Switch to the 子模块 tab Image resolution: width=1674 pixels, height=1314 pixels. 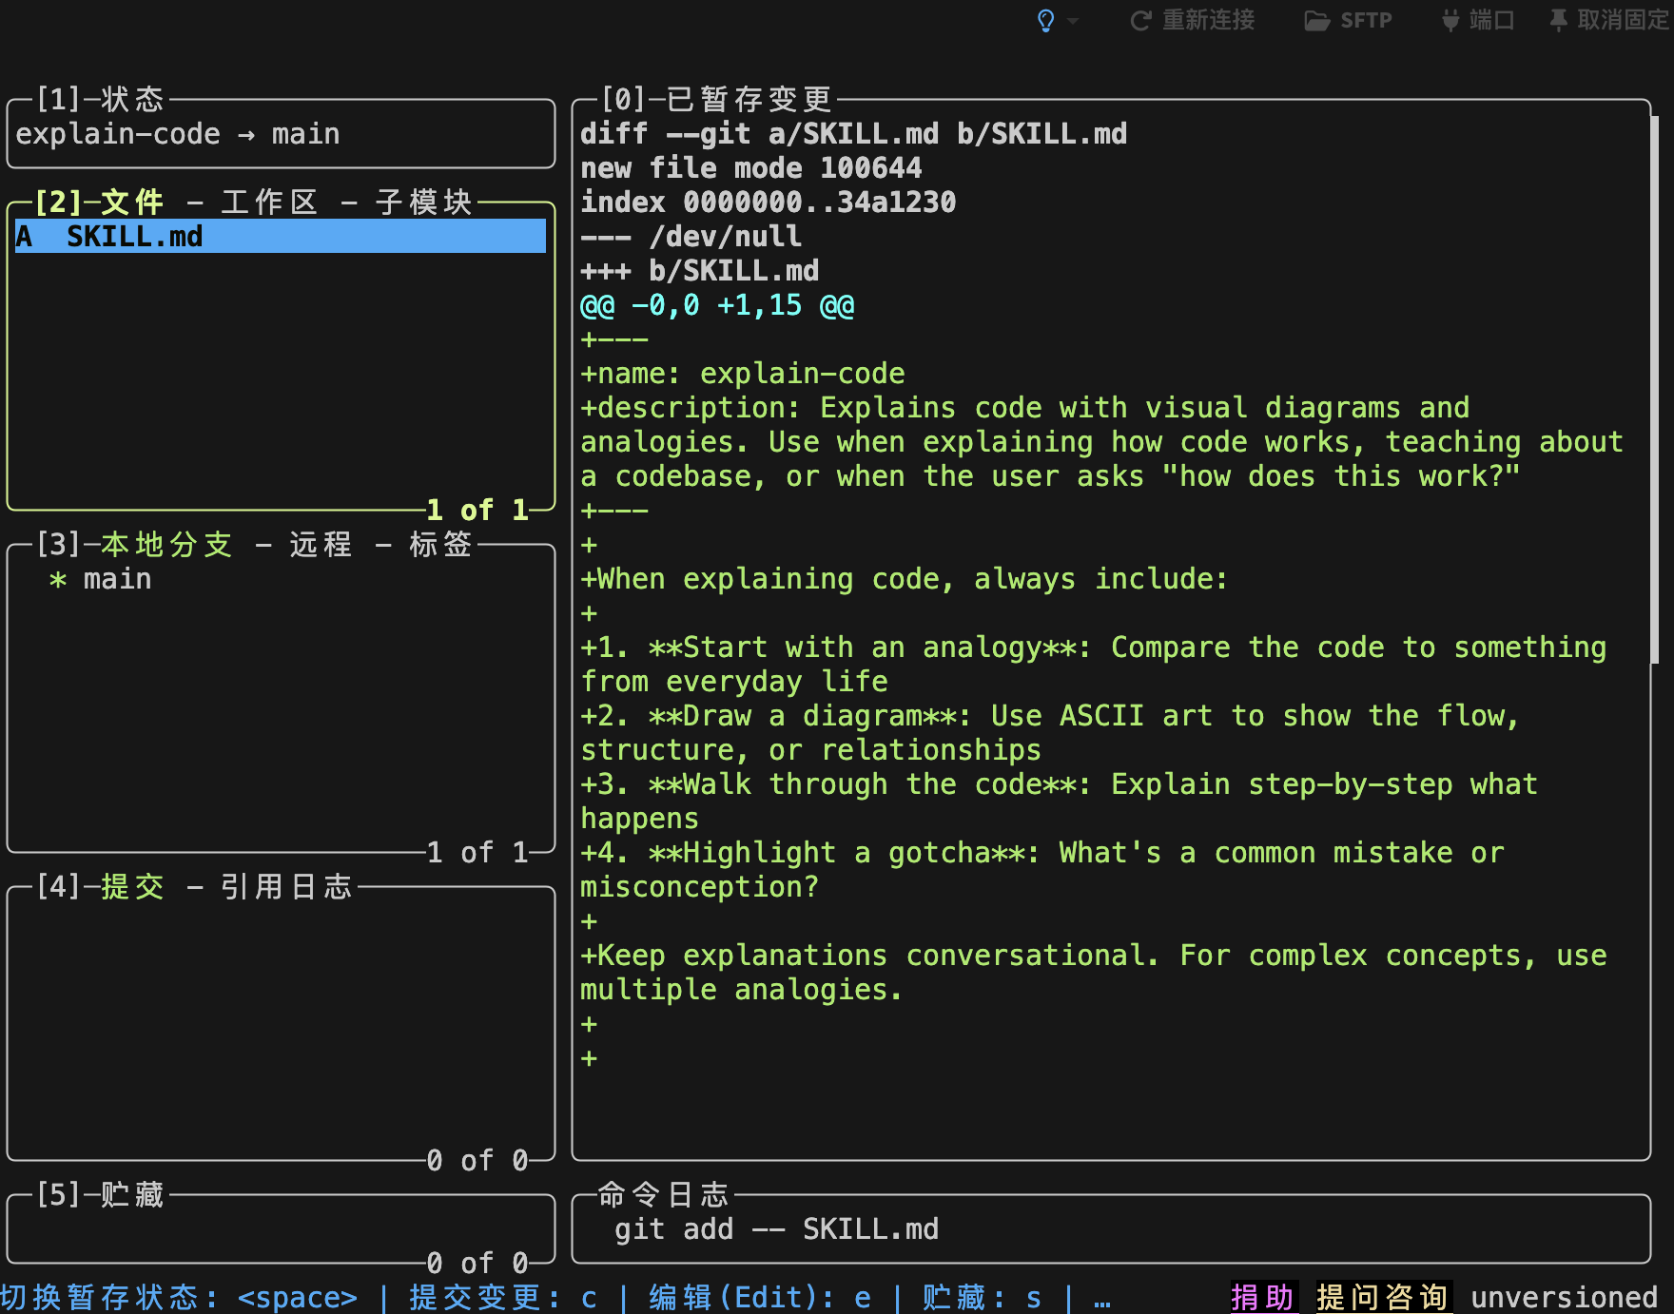click(x=423, y=203)
